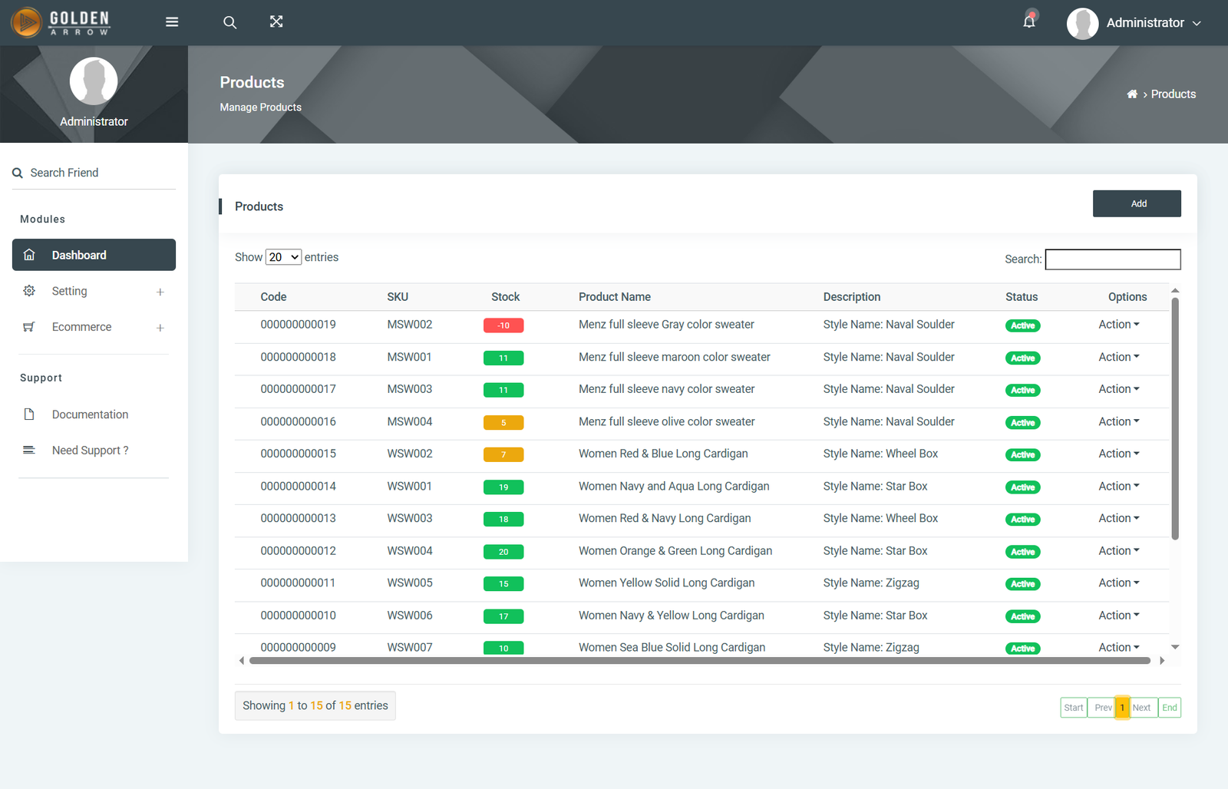Expand the Setting module with plus sign
This screenshot has height=789, width=1228.
(x=160, y=292)
